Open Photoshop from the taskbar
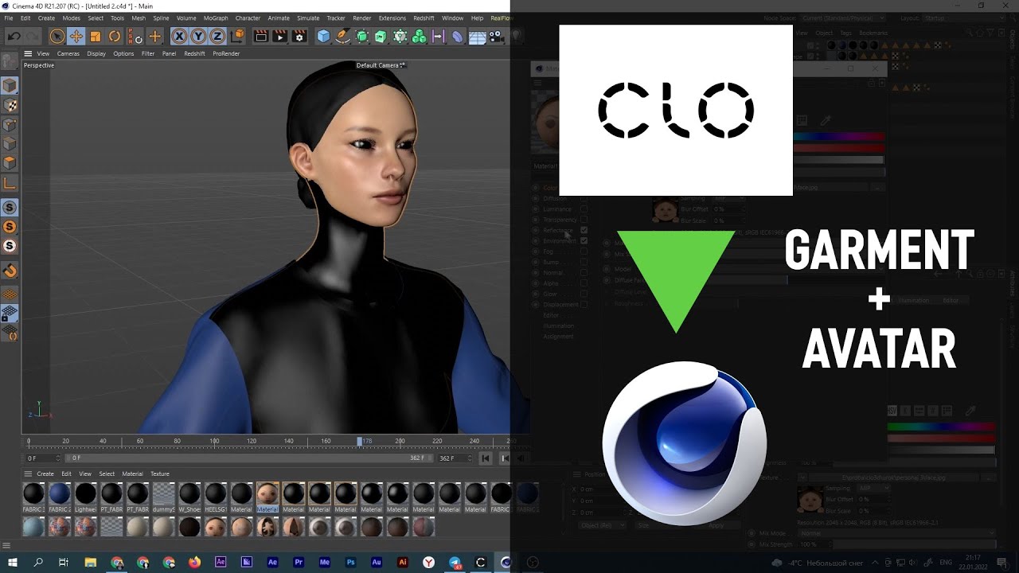 350,562
